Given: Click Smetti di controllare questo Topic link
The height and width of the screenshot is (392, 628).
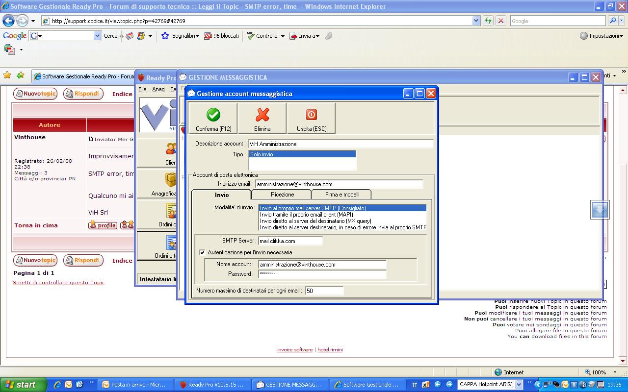Looking at the screenshot, I should tap(58, 283).
